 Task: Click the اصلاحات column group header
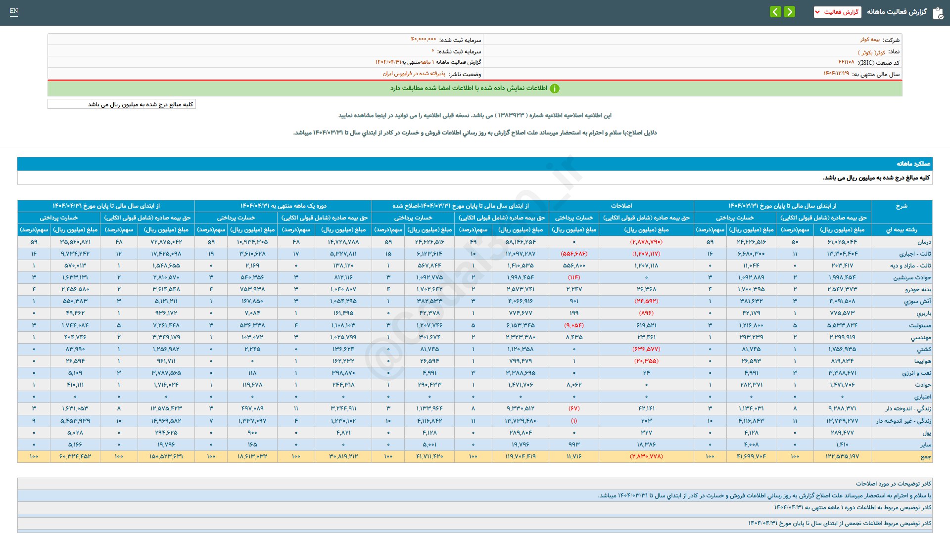(621, 206)
